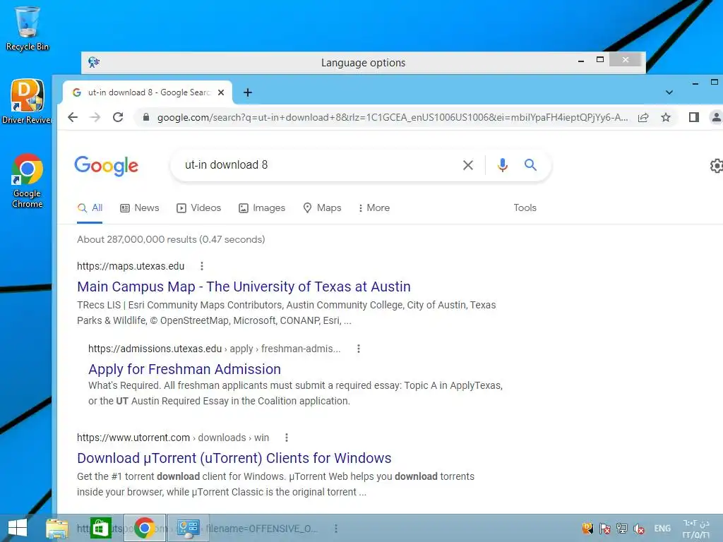
Task: Expand the tab search chevron in Chrome
Action: coord(669,92)
